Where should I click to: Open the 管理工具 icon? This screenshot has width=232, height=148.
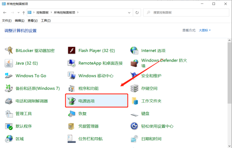point(9,114)
